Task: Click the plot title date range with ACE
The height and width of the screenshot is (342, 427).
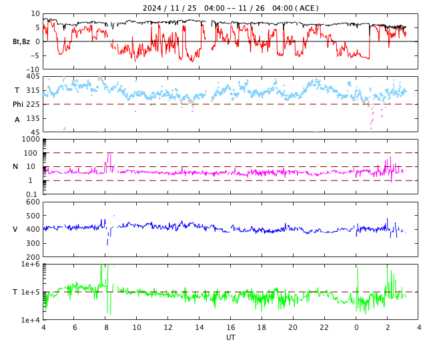Action: (x=230, y=8)
